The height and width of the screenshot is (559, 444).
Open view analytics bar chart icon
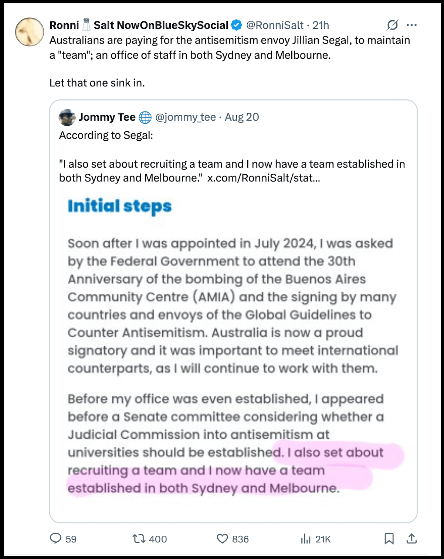tap(306, 539)
